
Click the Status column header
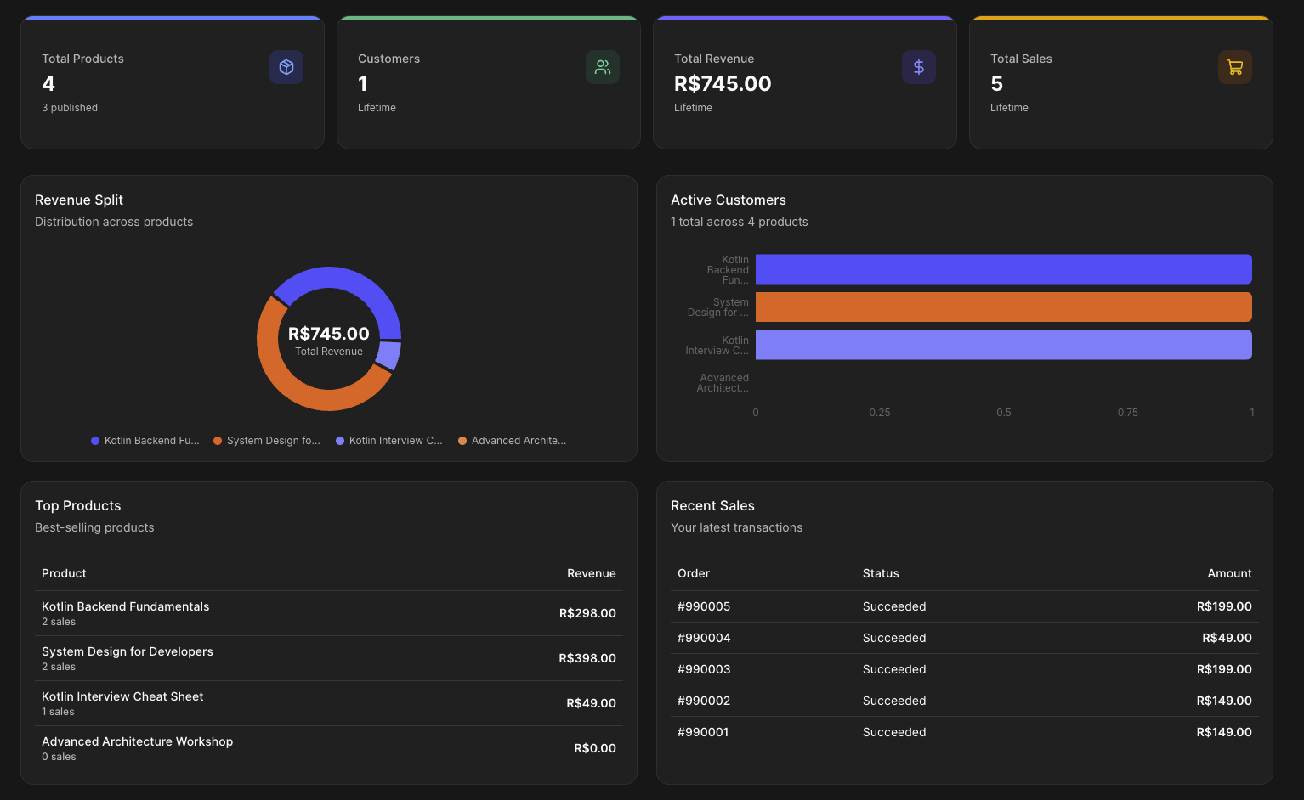tap(881, 573)
